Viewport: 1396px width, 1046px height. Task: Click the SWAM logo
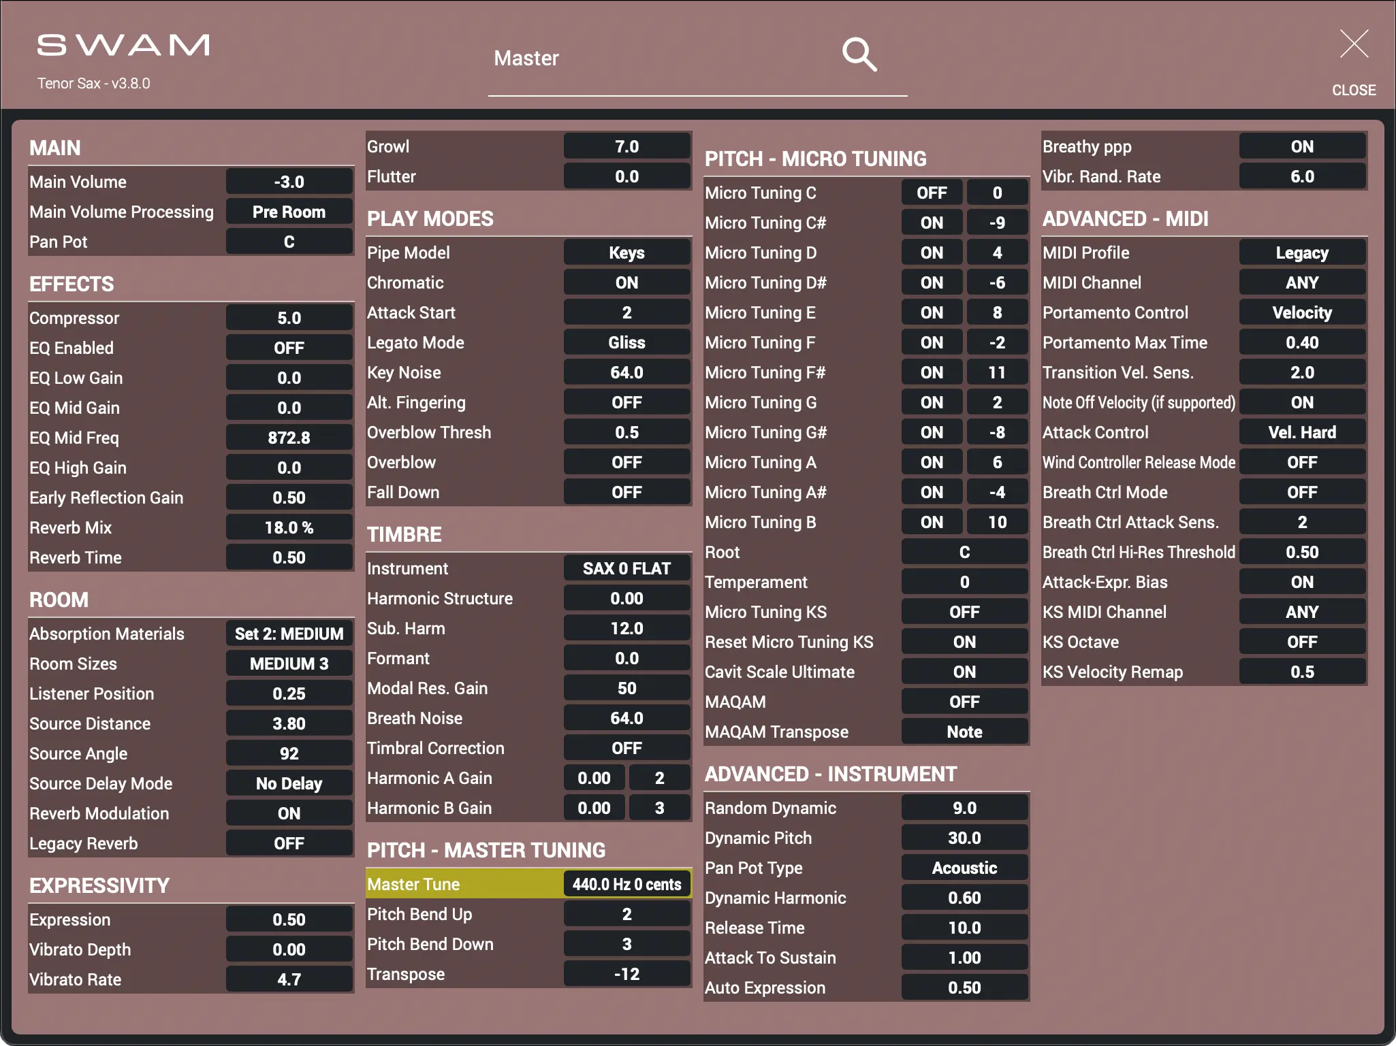coord(123,46)
